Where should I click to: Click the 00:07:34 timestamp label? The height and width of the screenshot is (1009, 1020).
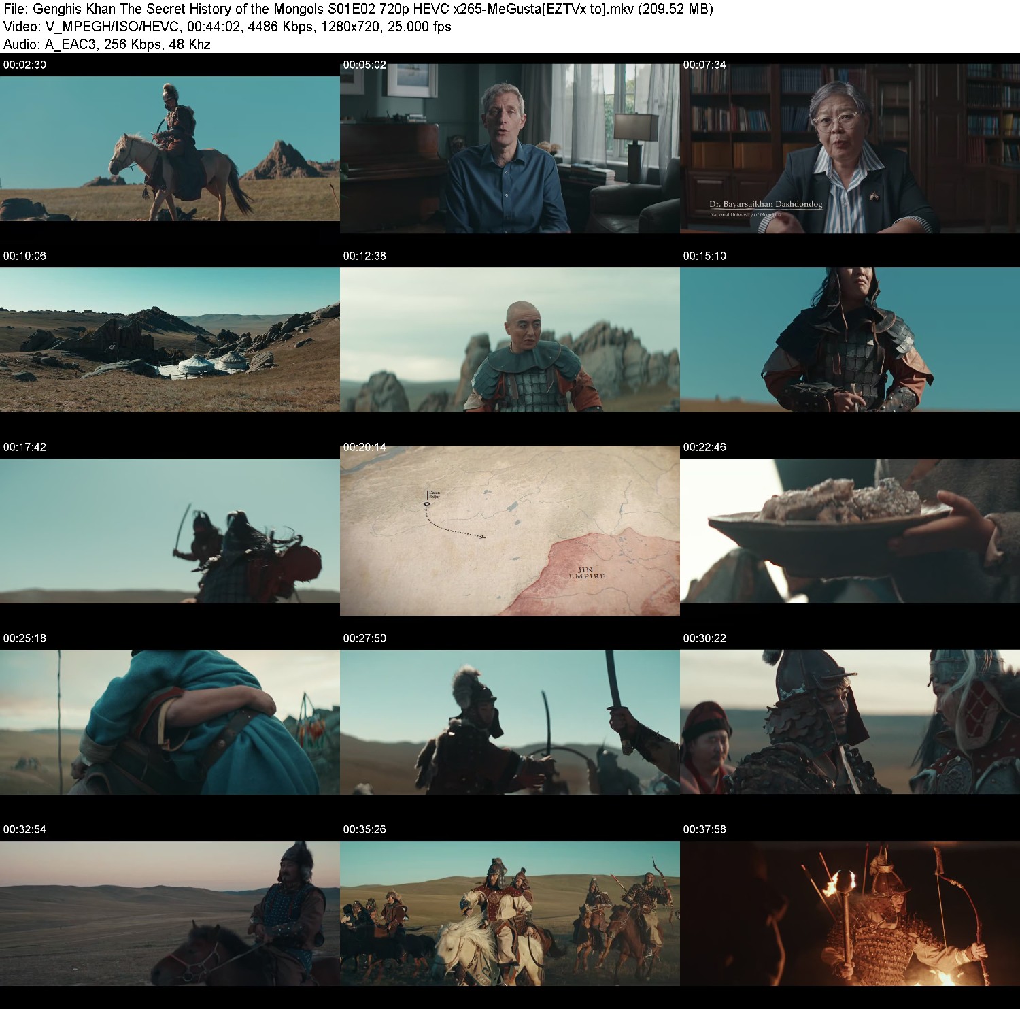point(704,65)
